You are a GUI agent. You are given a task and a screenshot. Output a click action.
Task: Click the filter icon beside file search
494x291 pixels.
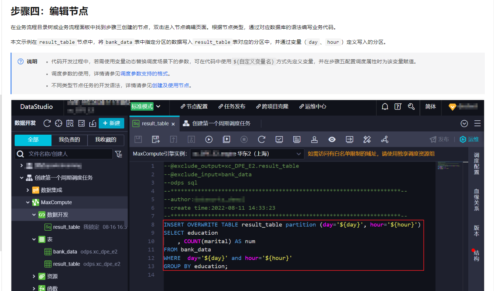point(119,154)
